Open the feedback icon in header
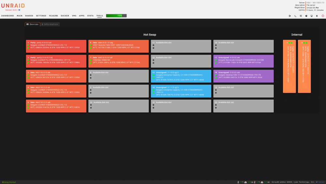 pyautogui.click(x=301, y=16)
